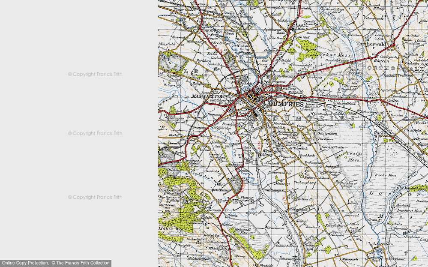The width and height of the screenshot is (428, 267).
Task: Select the Craigbill label
Action: (x=183, y=246)
